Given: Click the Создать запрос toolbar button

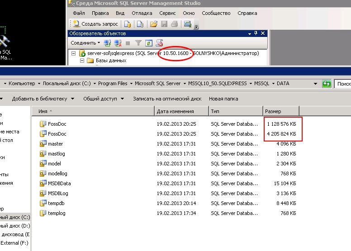Looking at the screenshot, I should (95, 24).
